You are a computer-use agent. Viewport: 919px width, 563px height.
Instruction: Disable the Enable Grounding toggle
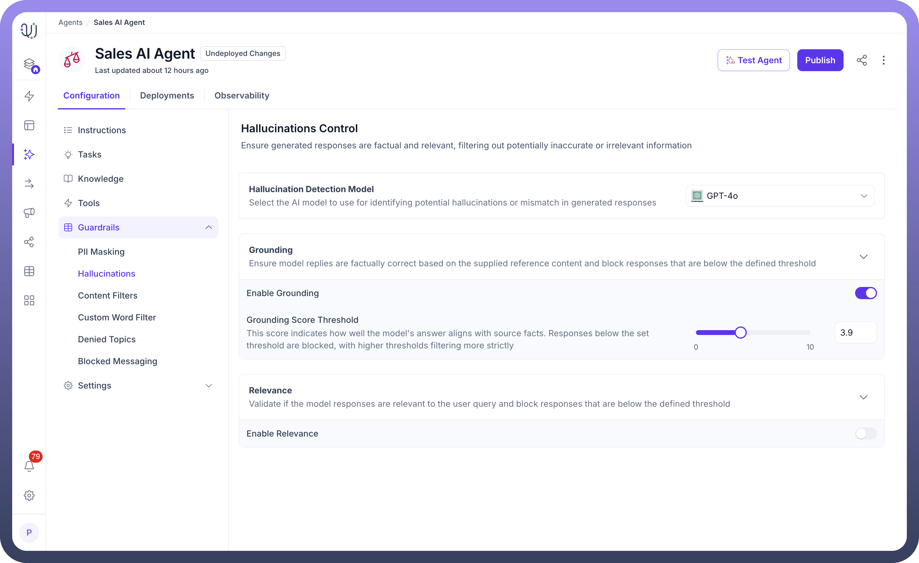pyautogui.click(x=865, y=293)
